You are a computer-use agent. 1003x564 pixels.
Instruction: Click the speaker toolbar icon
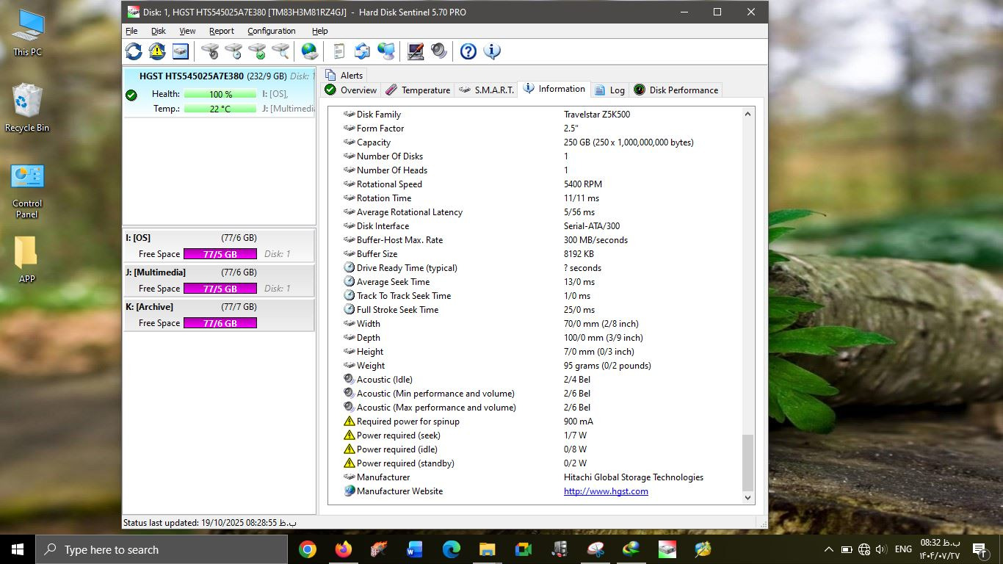point(439,51)
